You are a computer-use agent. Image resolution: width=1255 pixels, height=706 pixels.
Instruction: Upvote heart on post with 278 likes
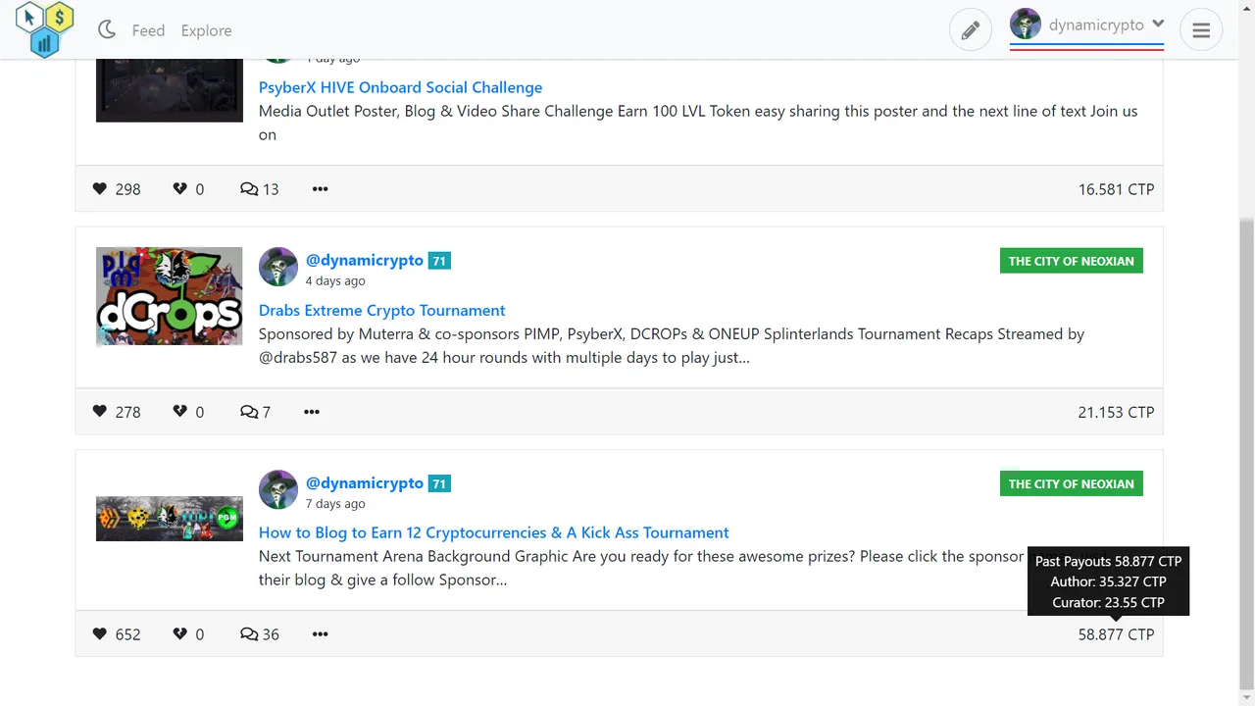pos(100,411)
